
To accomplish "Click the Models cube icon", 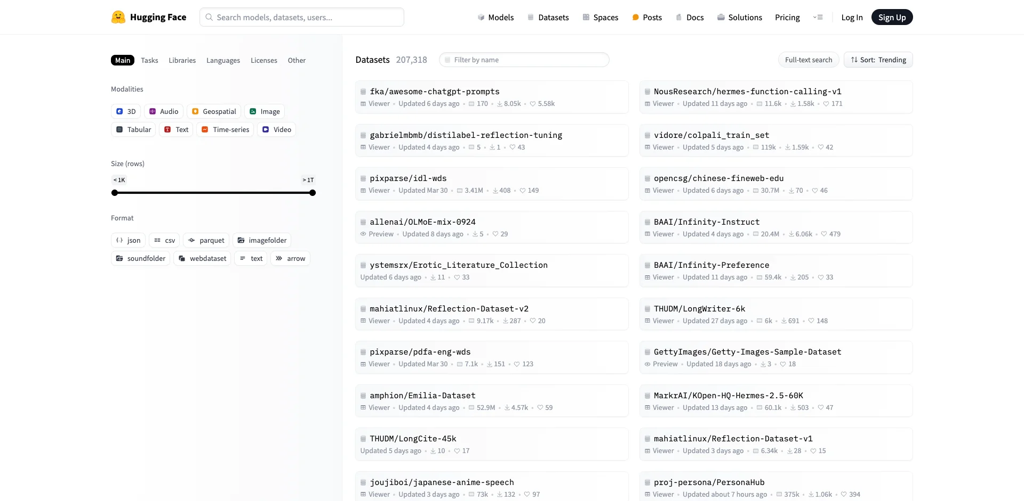I will point(481,17).
